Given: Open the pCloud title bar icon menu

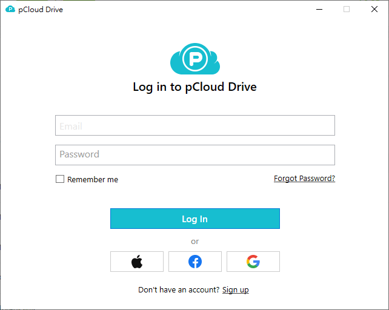Looking at the screenshot, I should tap(10, 9).
